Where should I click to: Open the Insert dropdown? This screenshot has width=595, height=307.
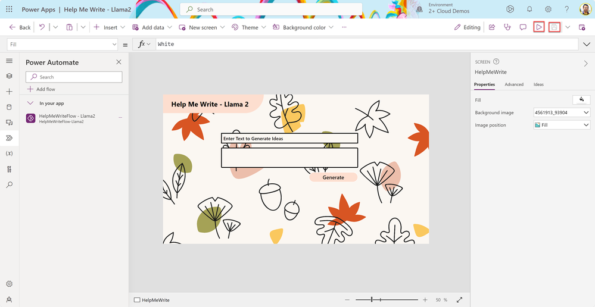tap(109, 27)
